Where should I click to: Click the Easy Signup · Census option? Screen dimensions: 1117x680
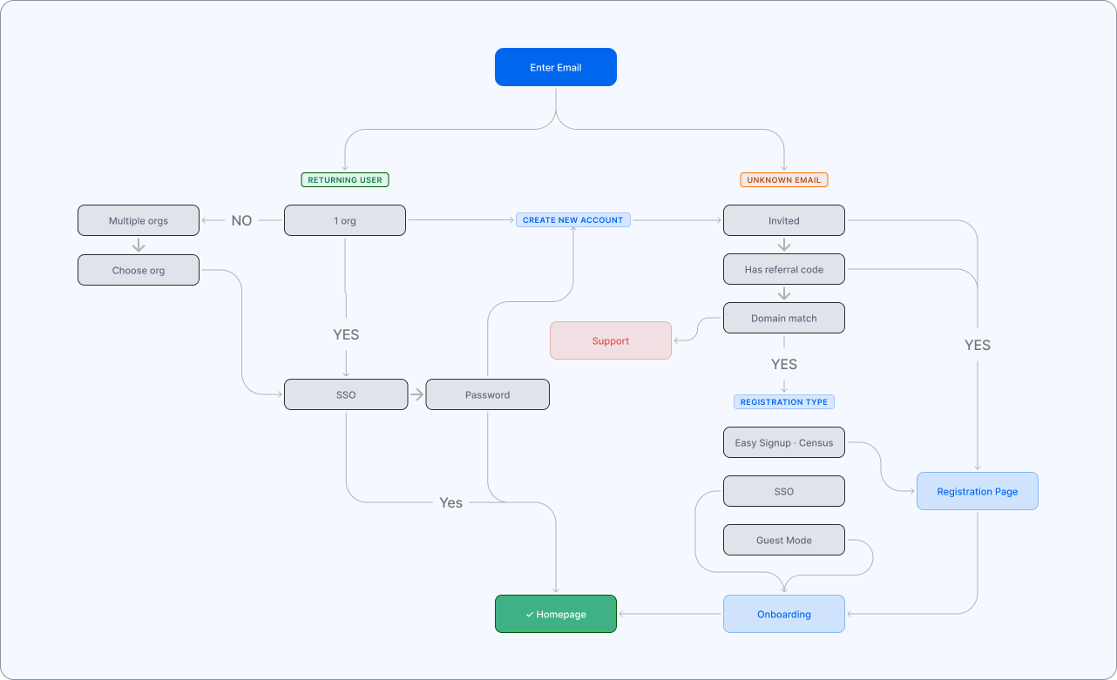pos(784,442)
